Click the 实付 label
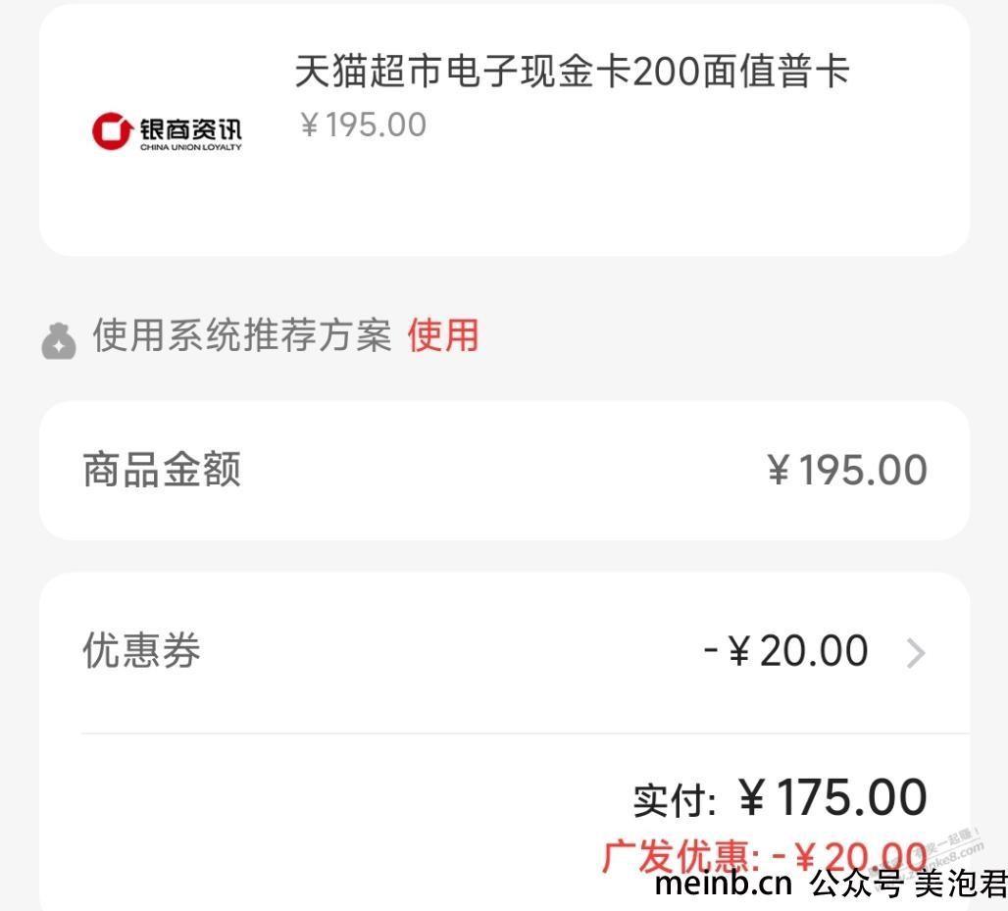 point(675,801)
